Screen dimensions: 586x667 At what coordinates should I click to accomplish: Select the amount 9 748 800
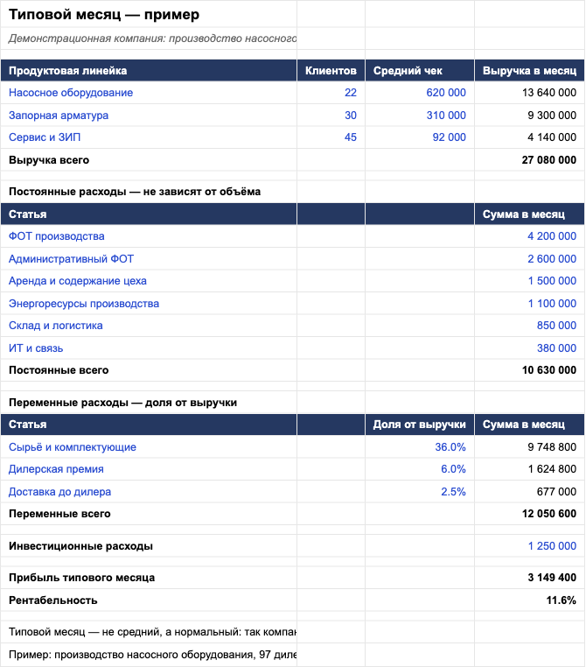tap(529, 447)
